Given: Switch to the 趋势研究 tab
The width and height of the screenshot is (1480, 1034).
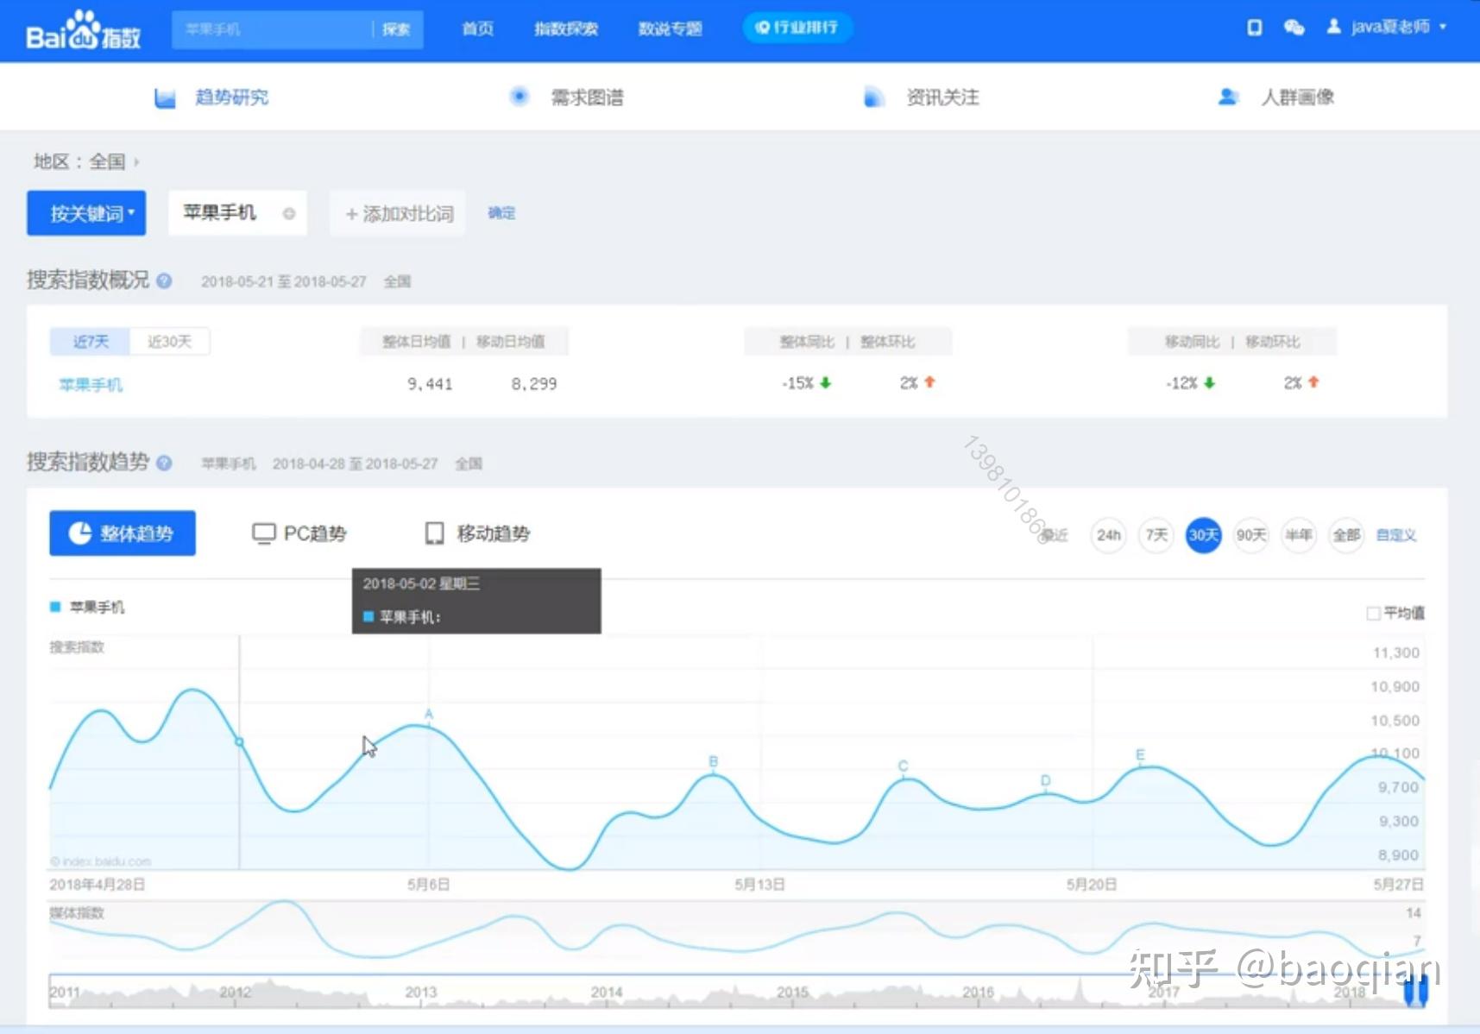Looking at the screenshot, I should [211, 98].
